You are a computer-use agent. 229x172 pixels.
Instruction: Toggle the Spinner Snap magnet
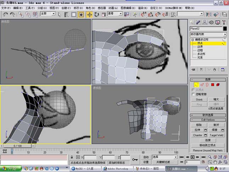point(165,15)
